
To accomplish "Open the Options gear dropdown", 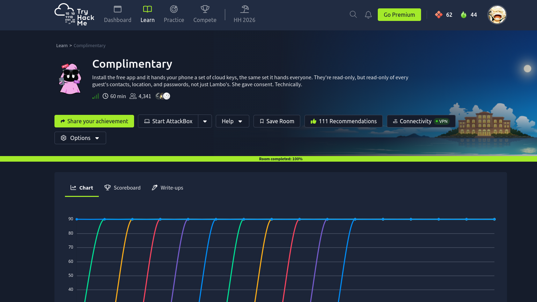I will pyautogui.click(x=80, y=138).
